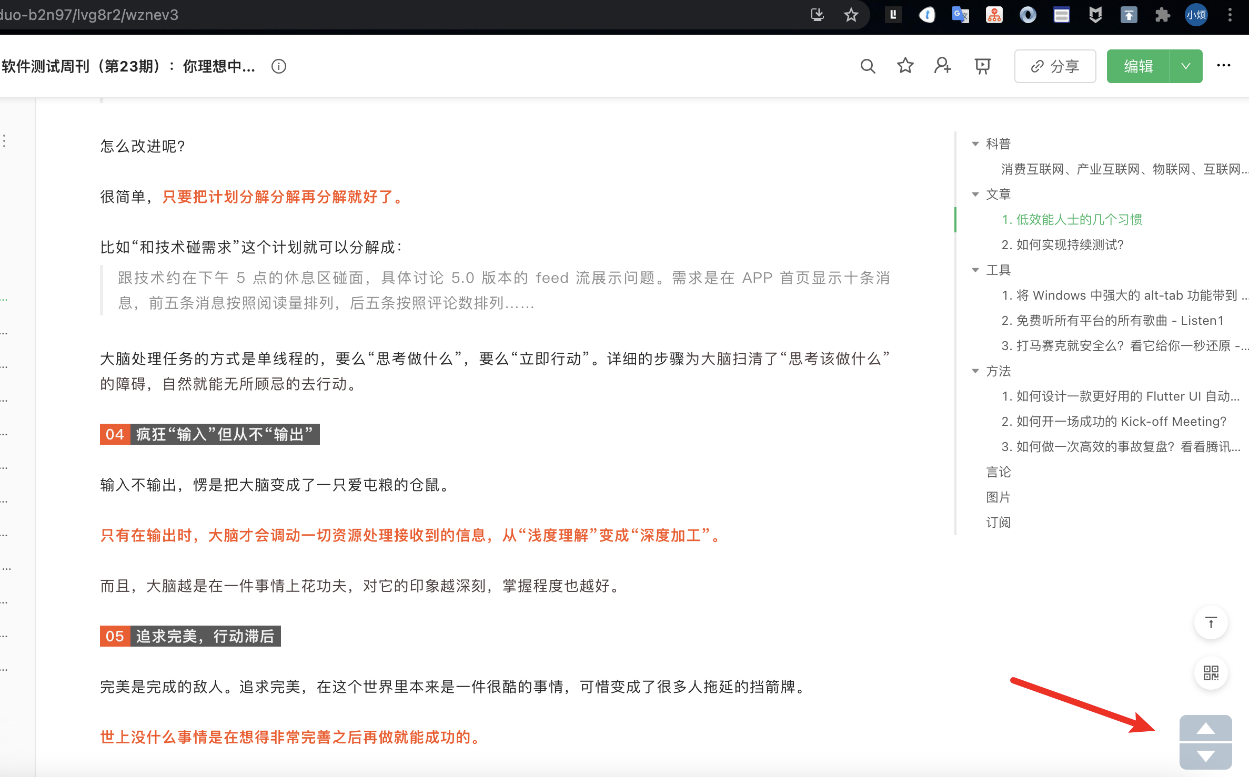1249x777 pixels.
Task: Click the search magnifier icon in header
Action: coord(868,66)
